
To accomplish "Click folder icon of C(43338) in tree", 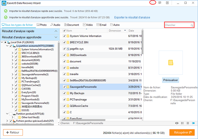I will pyautogui.click(x=19, y=89).
